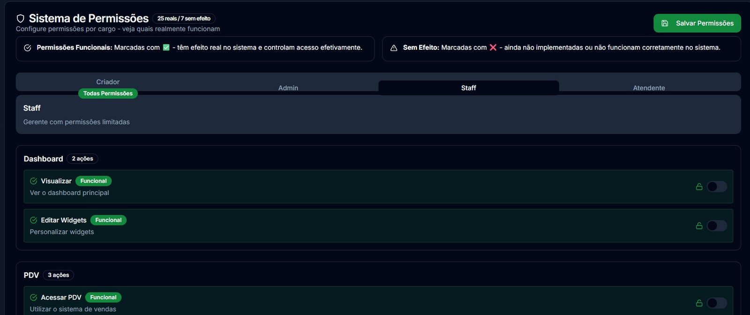Viewport: 750px width, 315px height.
Task: Click the shield icon beside Sistema de Permissões
Action: 20,19
